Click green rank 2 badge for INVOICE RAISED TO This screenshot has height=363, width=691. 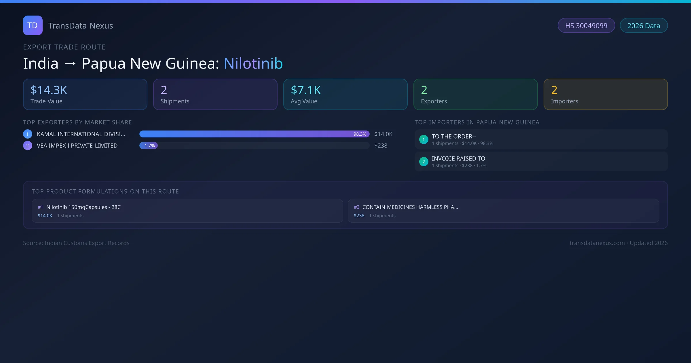coord(424,162)
